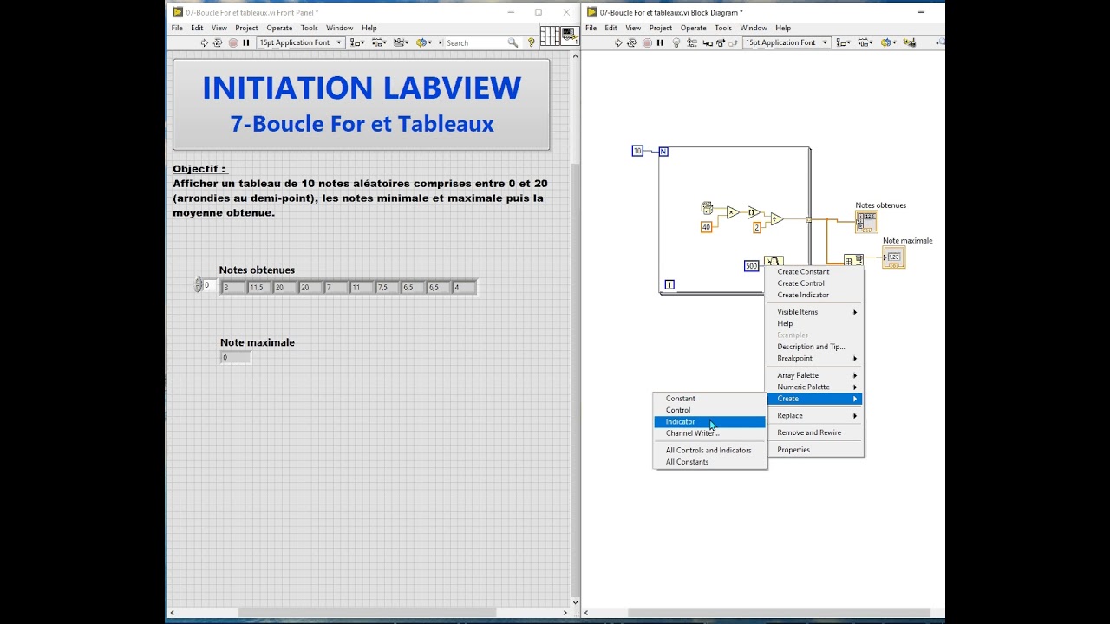Viewport: 1110px width, 624px height.
Task: Select Constant in Create submenu
Action: (x=710, y=399)
